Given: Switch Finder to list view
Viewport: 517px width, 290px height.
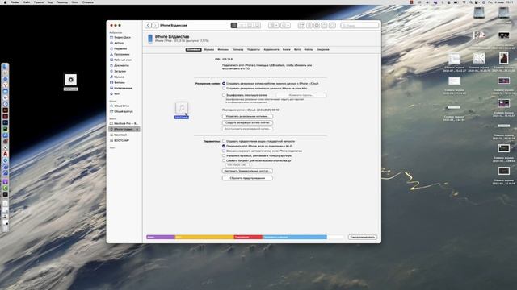Looking at the screenshot, I should pyautogui.click(x=242, y=25).
